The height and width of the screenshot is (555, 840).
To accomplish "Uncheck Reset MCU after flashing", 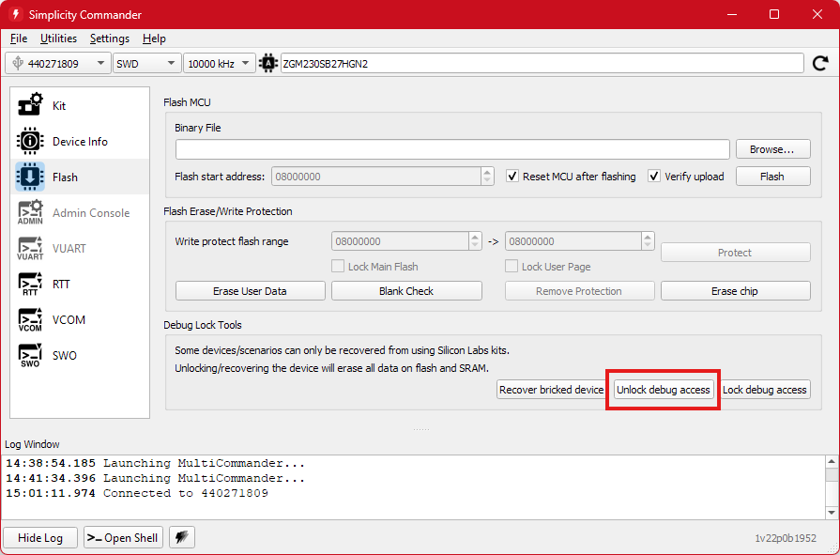I will (513, 177).
